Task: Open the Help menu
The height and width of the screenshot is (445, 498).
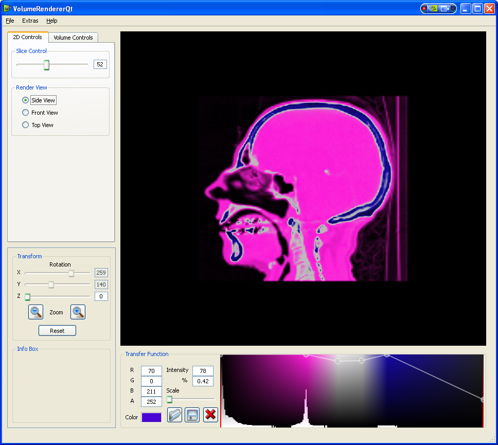Action: point(52,21)
